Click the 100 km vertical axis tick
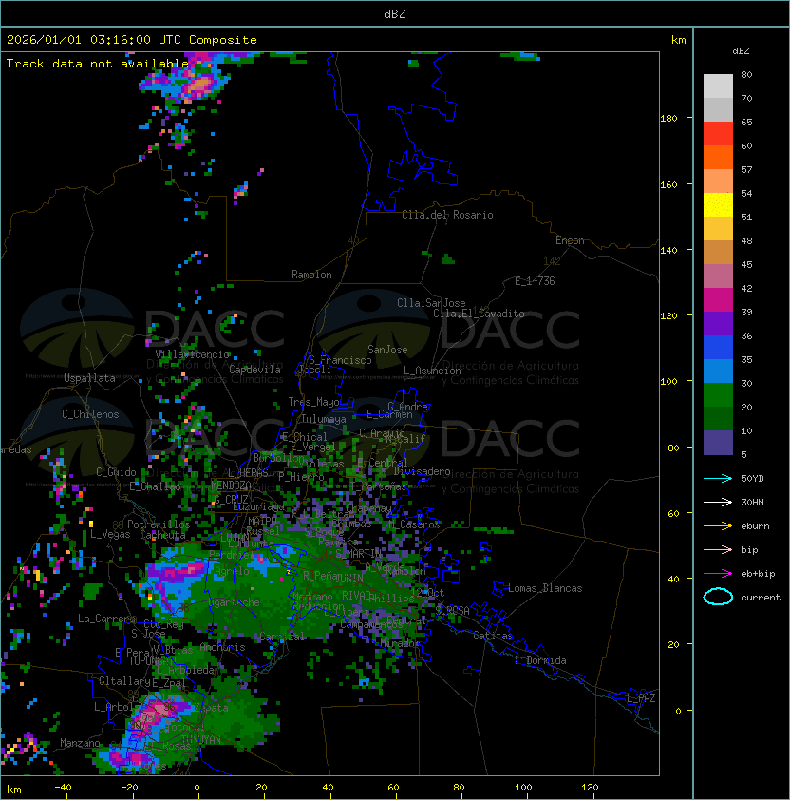This screenshot has width=790, height=800. (x=668, y=382)
